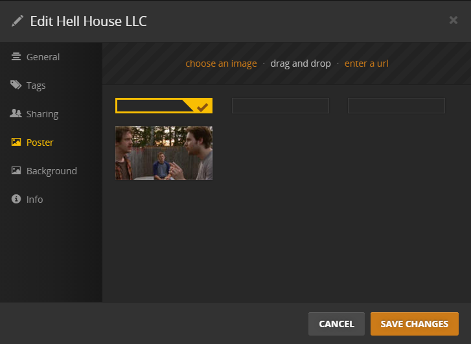Screen dimensions: 471x344
Task: Save changes to the poster
Action: coord(415,324)
